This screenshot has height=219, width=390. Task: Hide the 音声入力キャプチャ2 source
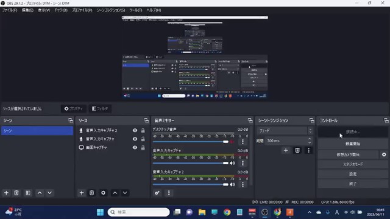click(x=135, y=130)
